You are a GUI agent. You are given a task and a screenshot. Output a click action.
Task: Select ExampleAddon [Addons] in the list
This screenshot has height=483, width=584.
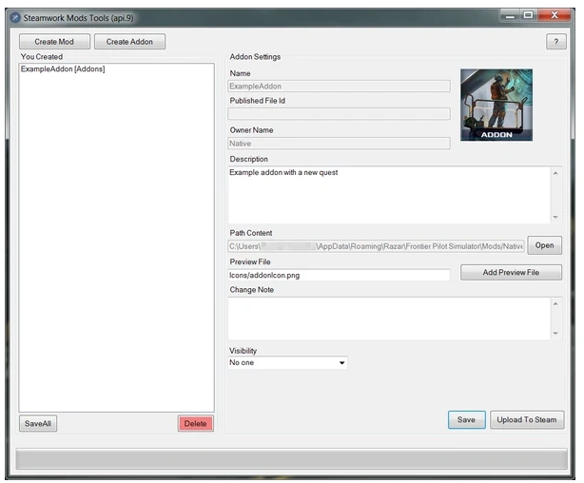(x=63, y=68)
